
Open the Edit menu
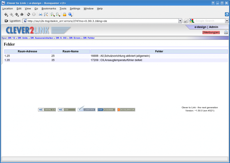point(19,8)
